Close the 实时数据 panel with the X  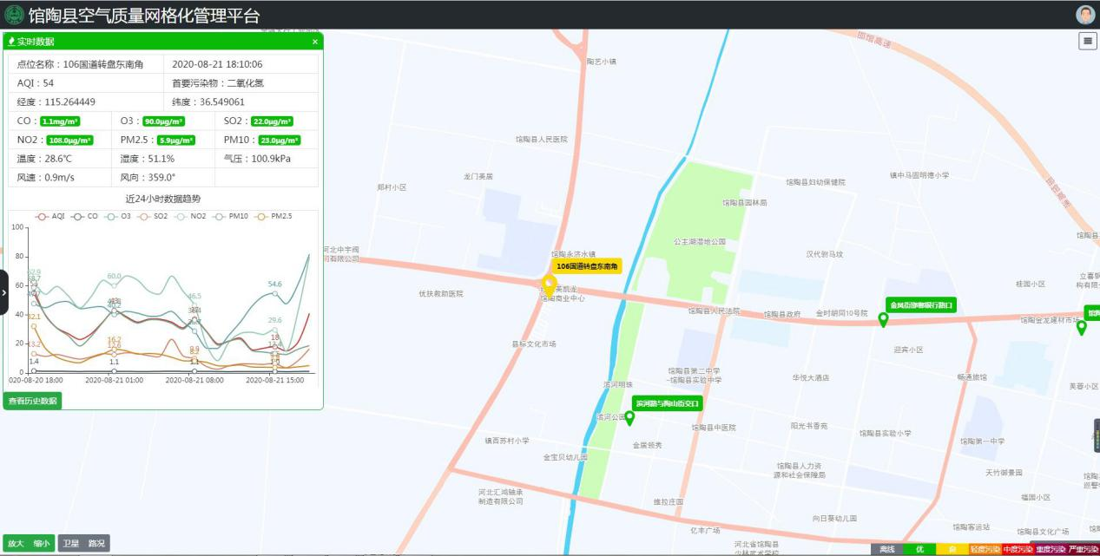(315, 42)
